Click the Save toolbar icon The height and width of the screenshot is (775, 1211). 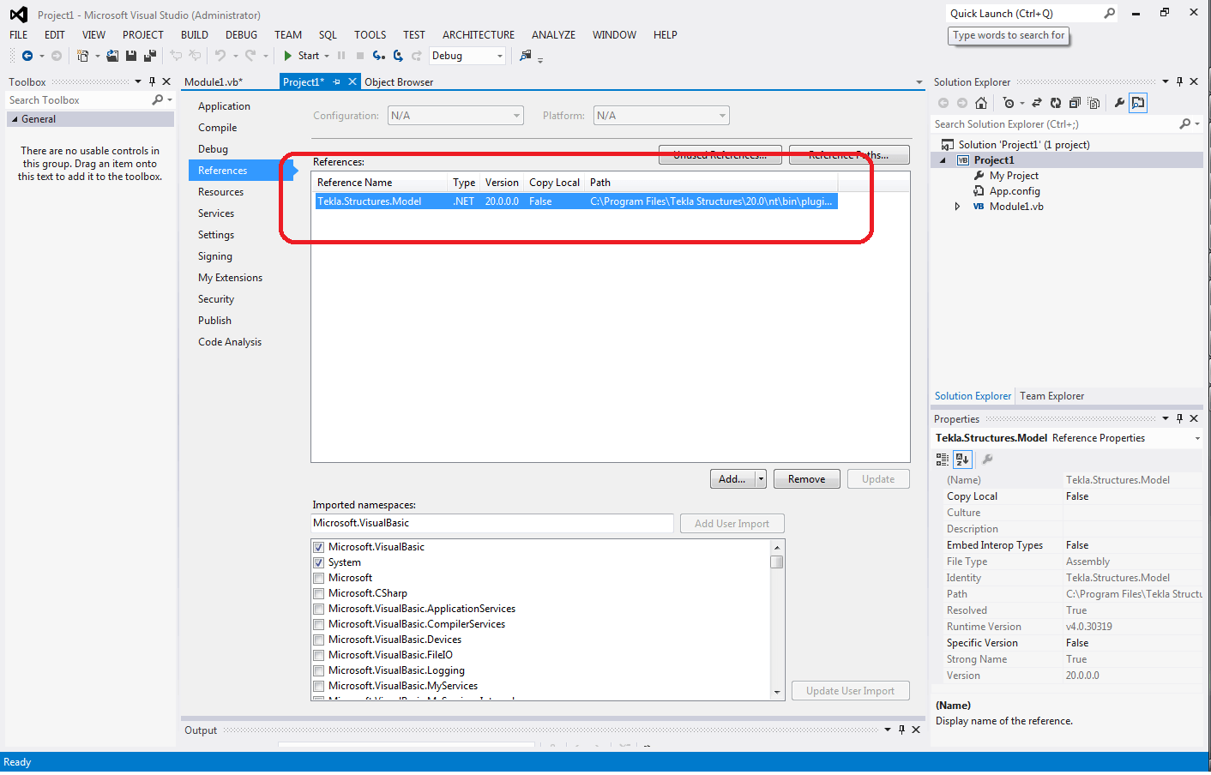pyautogui.click(x=131, y=56)
